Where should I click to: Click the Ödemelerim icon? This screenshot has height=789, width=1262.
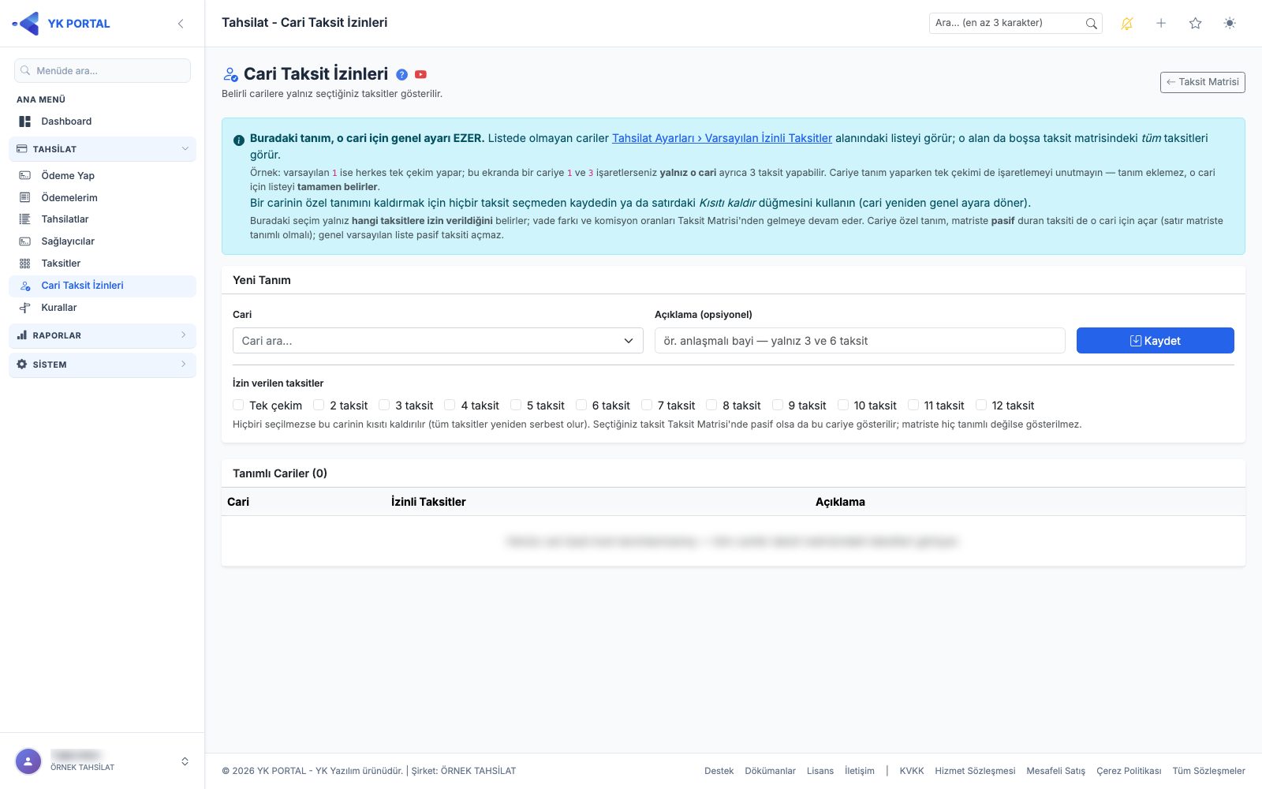[x=24, y=197]
